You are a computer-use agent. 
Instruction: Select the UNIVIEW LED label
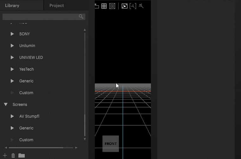[x=31, y=58]
